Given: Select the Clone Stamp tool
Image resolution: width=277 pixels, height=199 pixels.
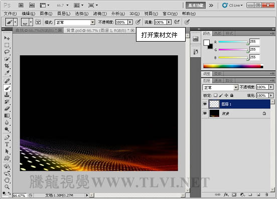Looking at the screenshot, I should pyautogui.click(x=7, y=95).
